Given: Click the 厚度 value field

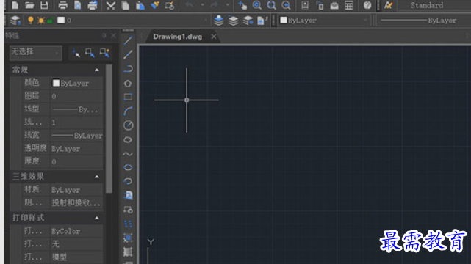Looking at the screenshot, I should 76,162.
